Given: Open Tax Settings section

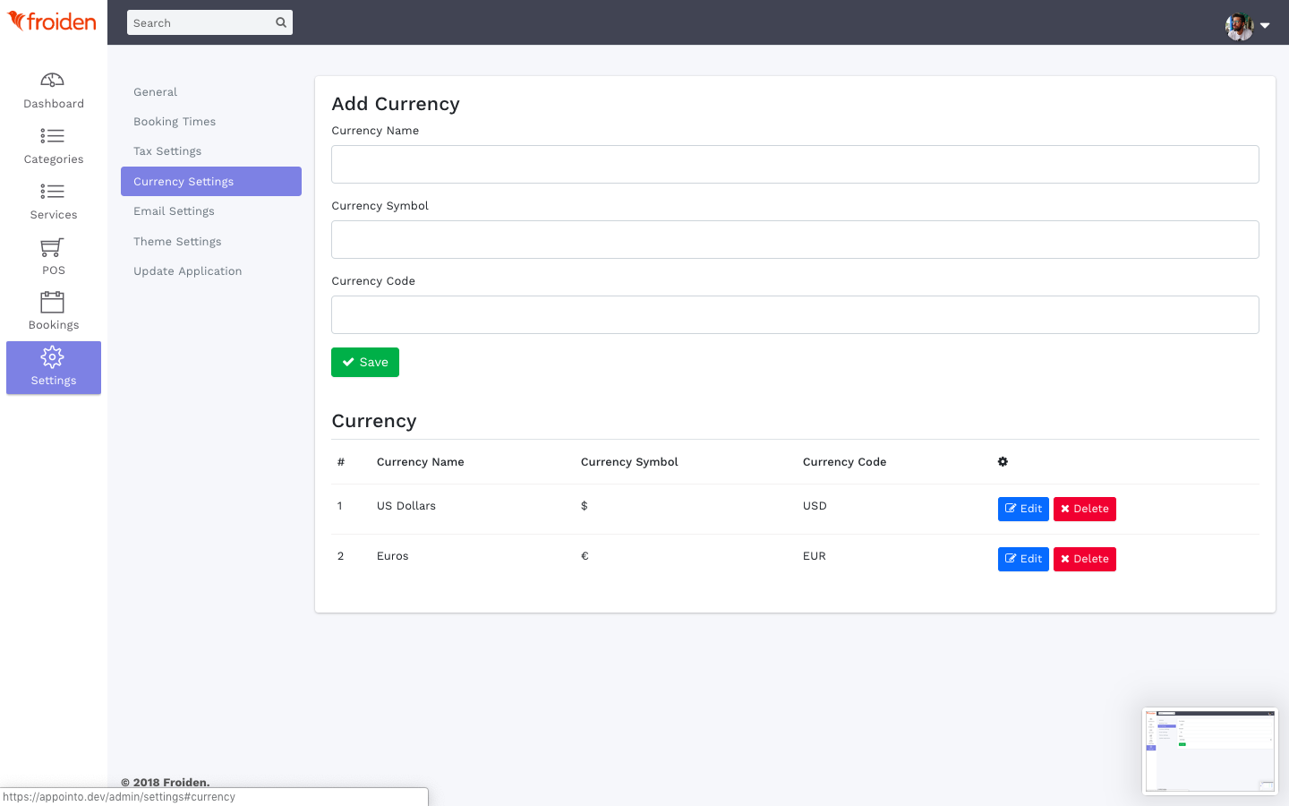Looking at the screenshot, I should [x=167, y=151].
